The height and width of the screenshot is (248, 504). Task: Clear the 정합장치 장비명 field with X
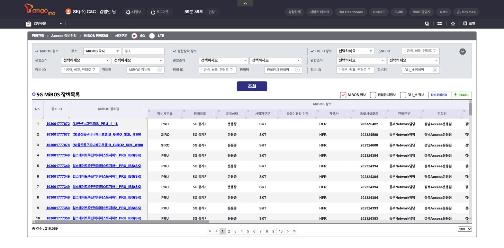coord(297,70)
